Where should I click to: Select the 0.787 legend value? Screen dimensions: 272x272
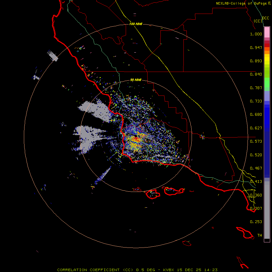click(x=256, y=88)
